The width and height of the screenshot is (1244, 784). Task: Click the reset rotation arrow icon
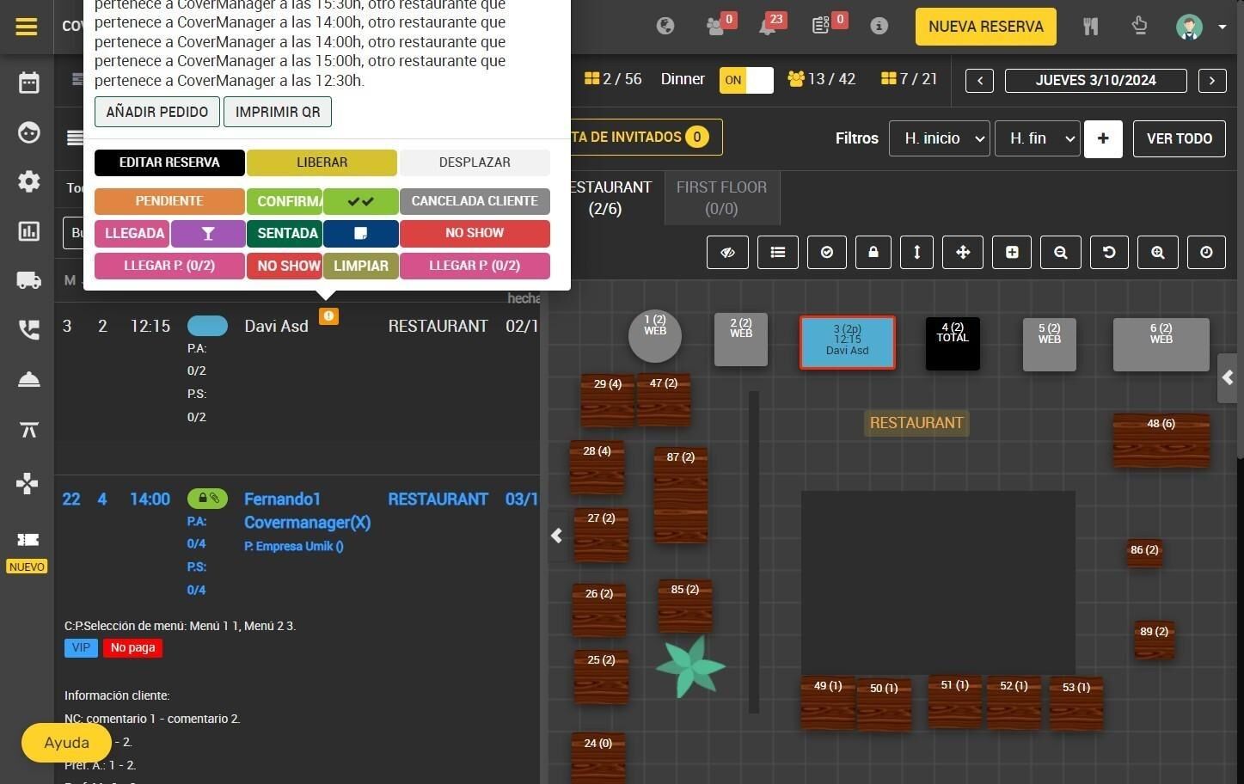click(x=1109, y=252)
